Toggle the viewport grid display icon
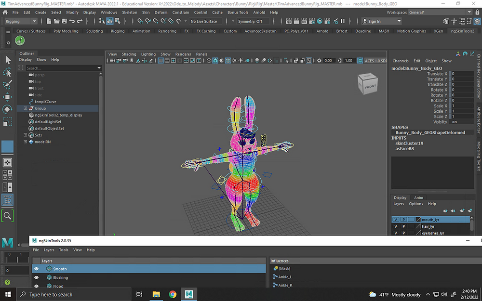Screen dimensions: 482x301 coord(161,61)
